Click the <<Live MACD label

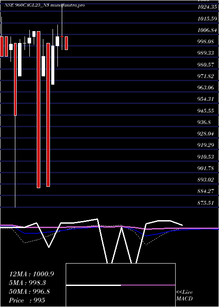point(184,295)
